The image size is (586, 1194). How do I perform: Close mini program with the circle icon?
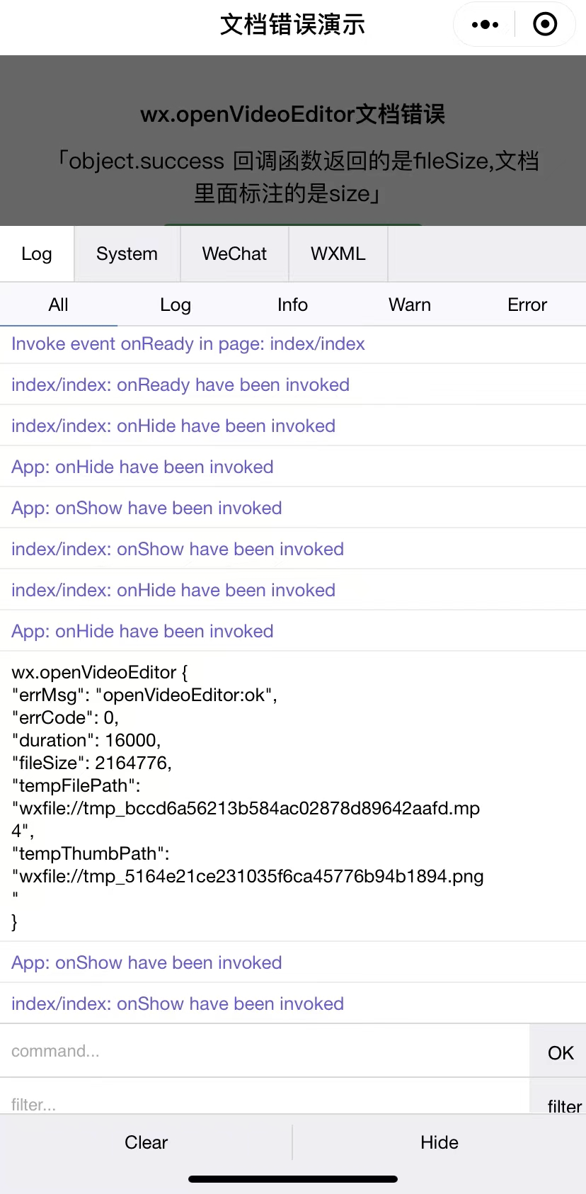(545, 25)
